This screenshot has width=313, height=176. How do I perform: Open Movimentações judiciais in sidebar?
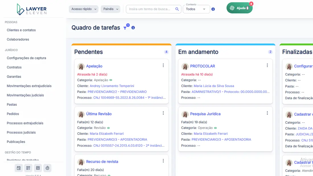[25, 95]
